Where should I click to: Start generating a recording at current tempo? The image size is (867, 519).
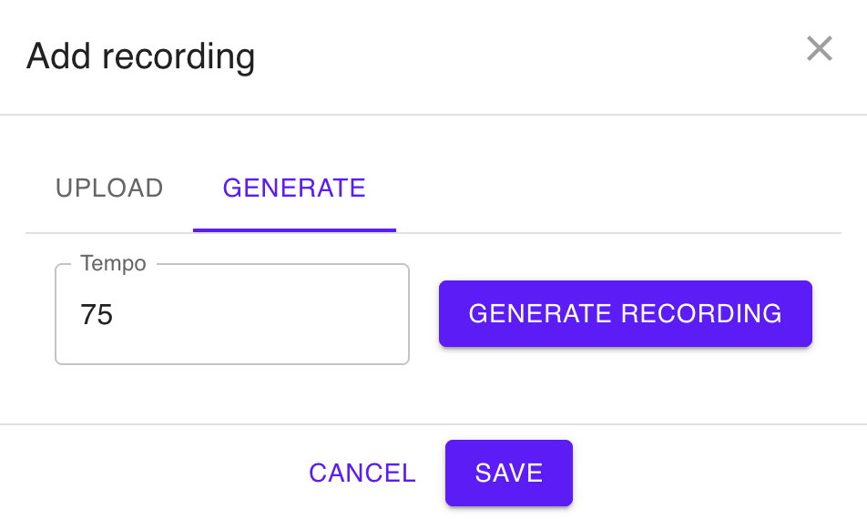click(626, 313)
